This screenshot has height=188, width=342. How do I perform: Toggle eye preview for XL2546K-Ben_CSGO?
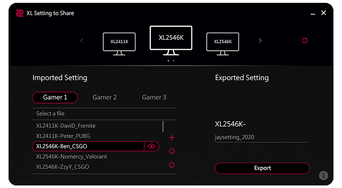152,146
